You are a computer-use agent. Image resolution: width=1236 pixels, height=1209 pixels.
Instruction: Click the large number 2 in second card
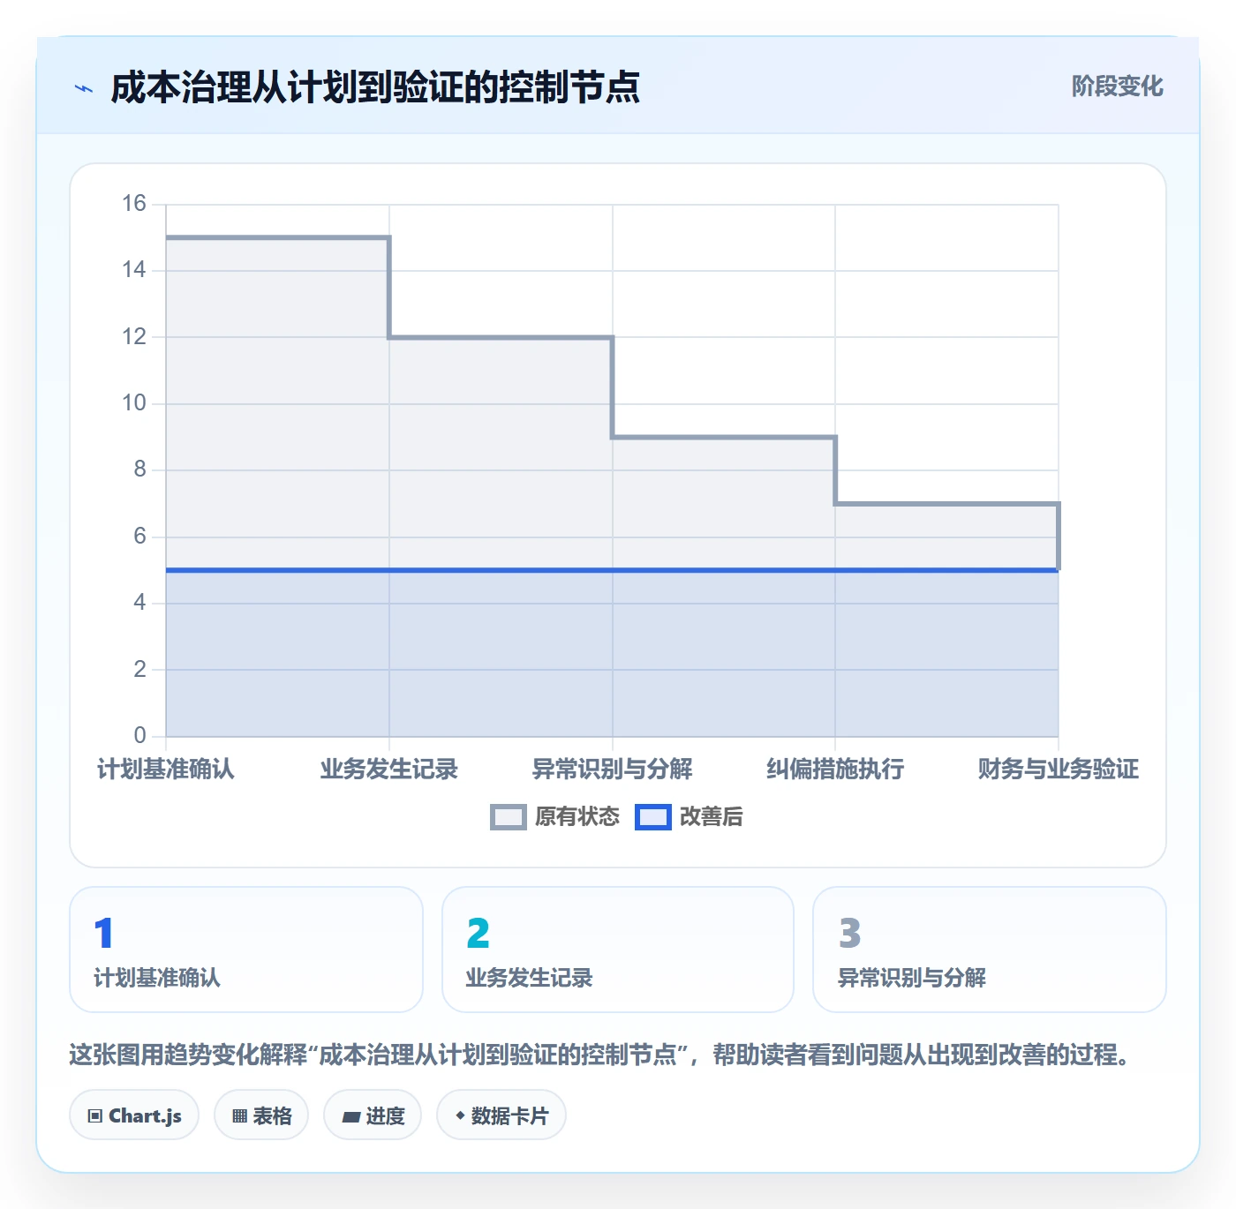pos(478,933)
